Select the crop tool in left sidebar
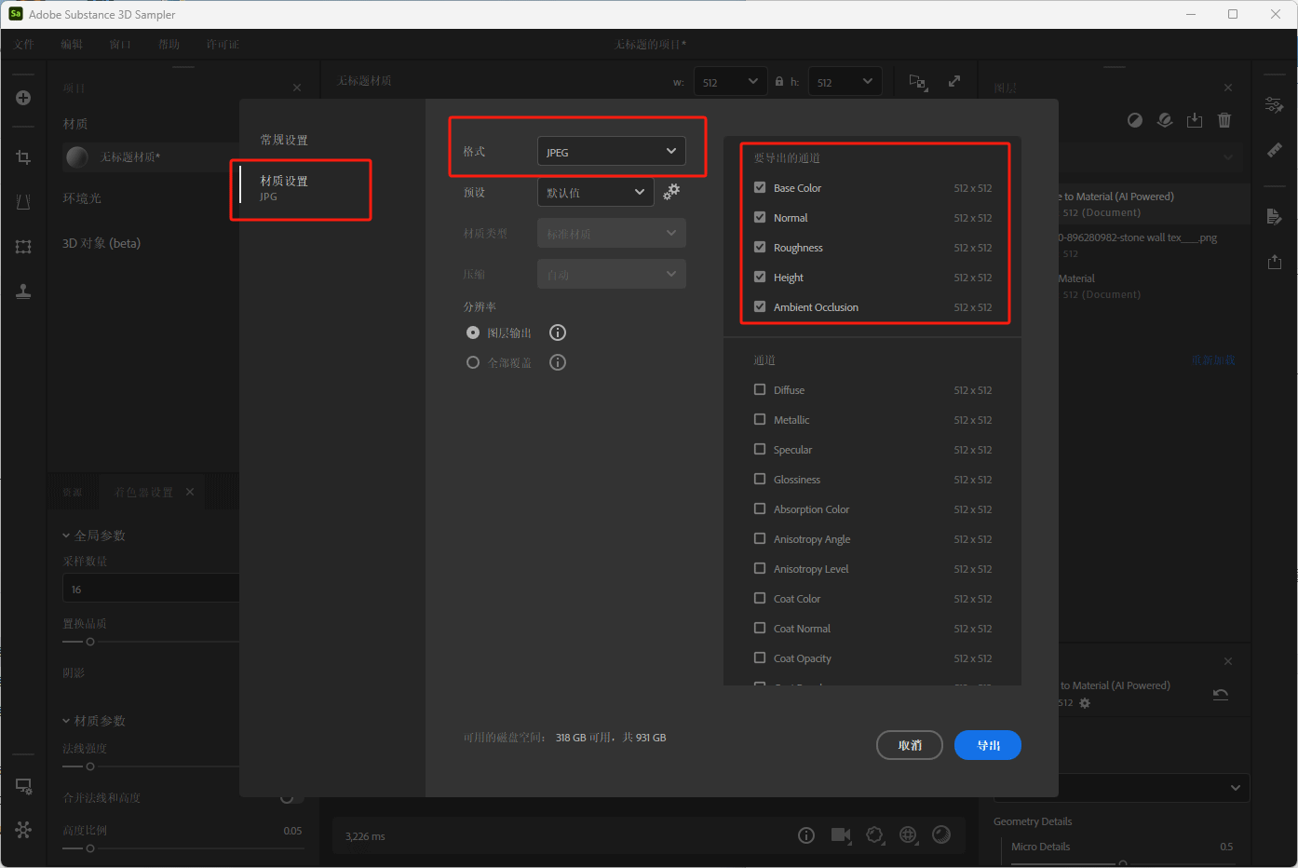This screenshot has width=1298, height=868. pos(23,157)
